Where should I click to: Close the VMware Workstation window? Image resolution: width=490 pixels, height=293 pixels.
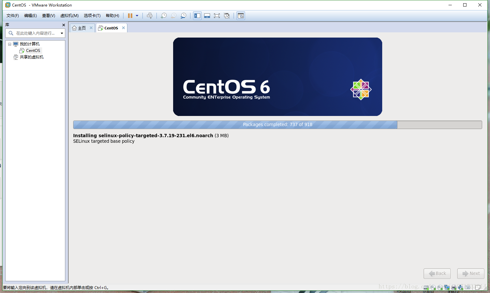coord(480,5)
